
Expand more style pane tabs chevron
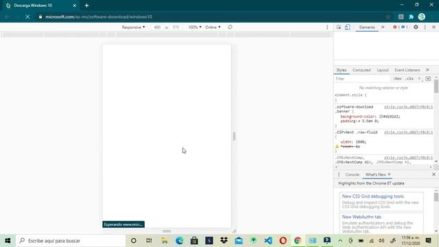427,70
